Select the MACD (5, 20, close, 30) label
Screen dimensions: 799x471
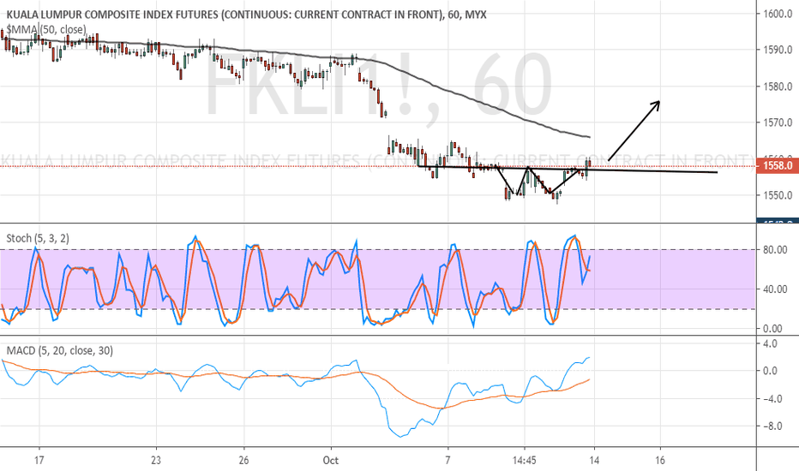(x=60, y=350)
